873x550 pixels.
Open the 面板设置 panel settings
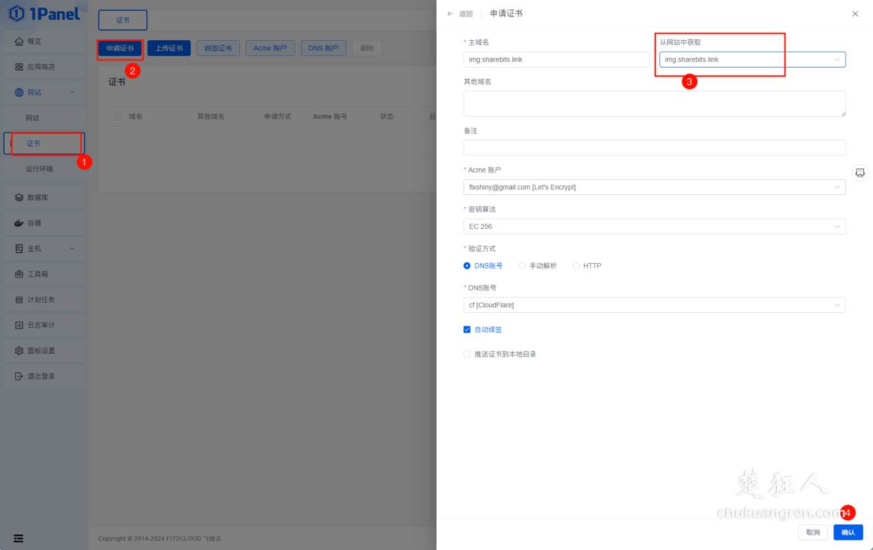pyautogui.click(x=44, y=350)
